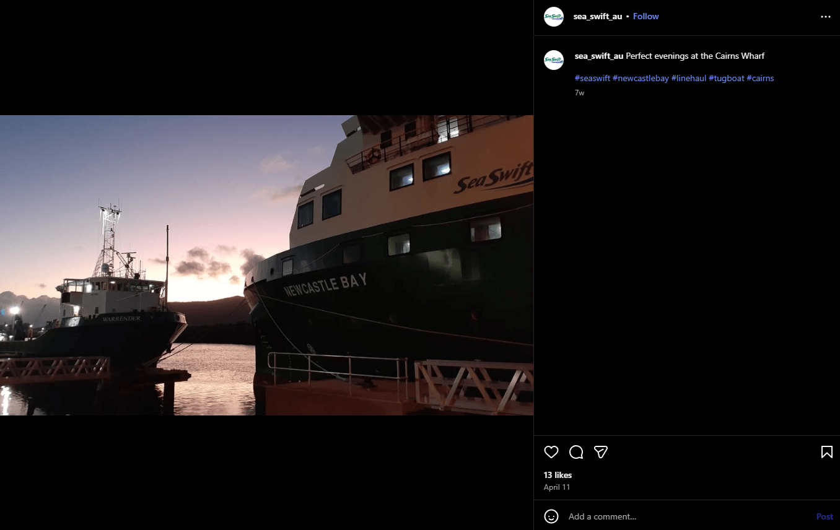Viewport: 840px width, 530px height.
Task: Open the #tugboat hashtag
Action: click(727, 78)
